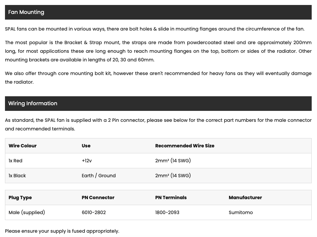Click the black wire 2mm² size cell
Screen dimensions: 317x237
coord(173,176)
